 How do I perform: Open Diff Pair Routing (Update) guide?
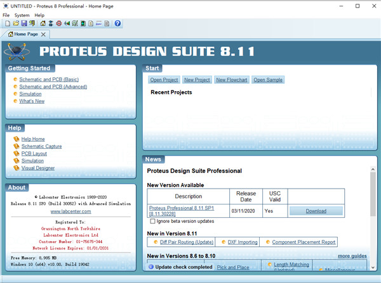click(x=187, y=242)
